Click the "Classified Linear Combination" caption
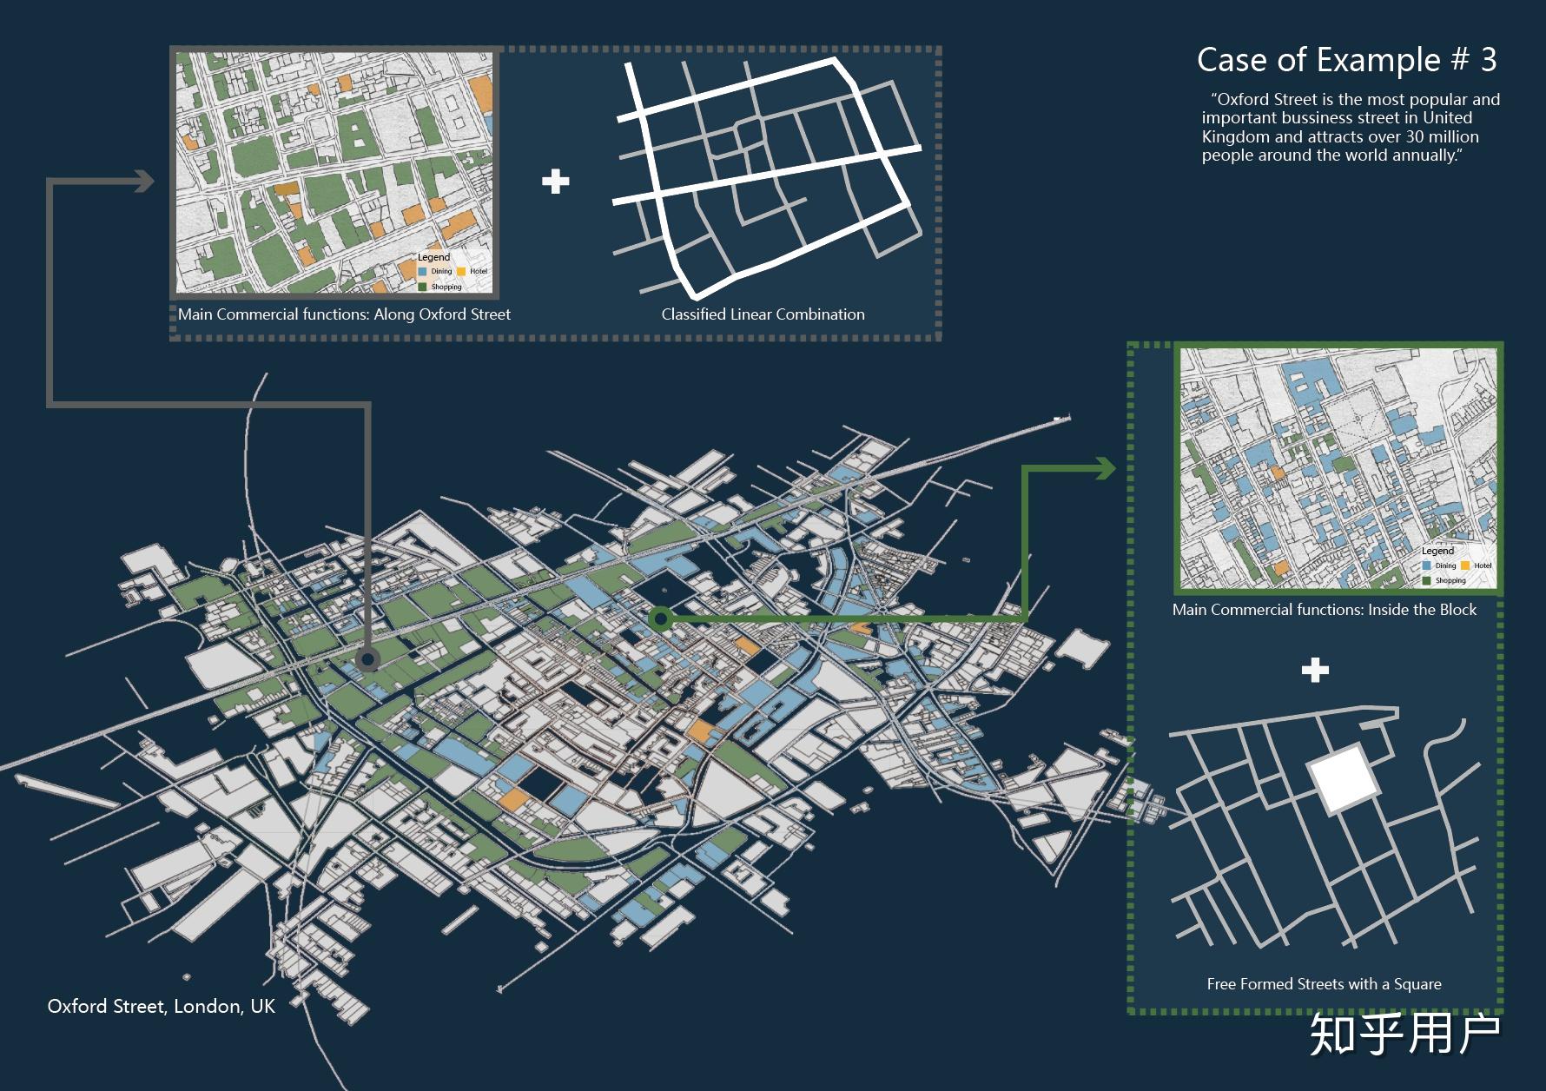This screenshot has width=1546, height=1091. pos(763,314)
